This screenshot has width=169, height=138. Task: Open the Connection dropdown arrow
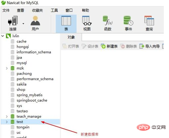coord(23,24)
